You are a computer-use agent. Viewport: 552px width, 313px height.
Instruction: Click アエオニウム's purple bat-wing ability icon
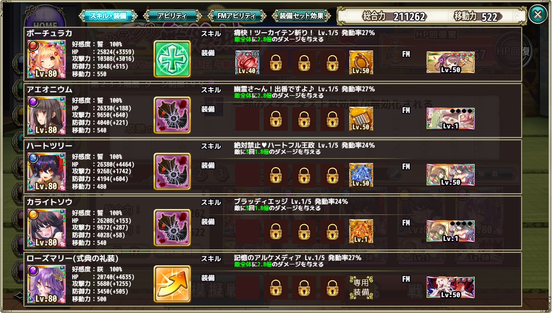(172, 115)
